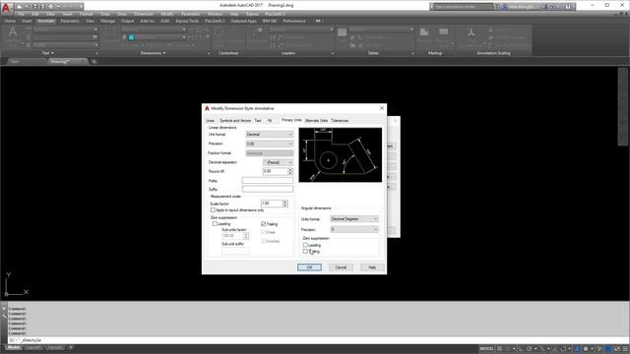Click Plot icon in Quick Access toolbar
The height and width of the screenshot is (354, 630).
50,7
